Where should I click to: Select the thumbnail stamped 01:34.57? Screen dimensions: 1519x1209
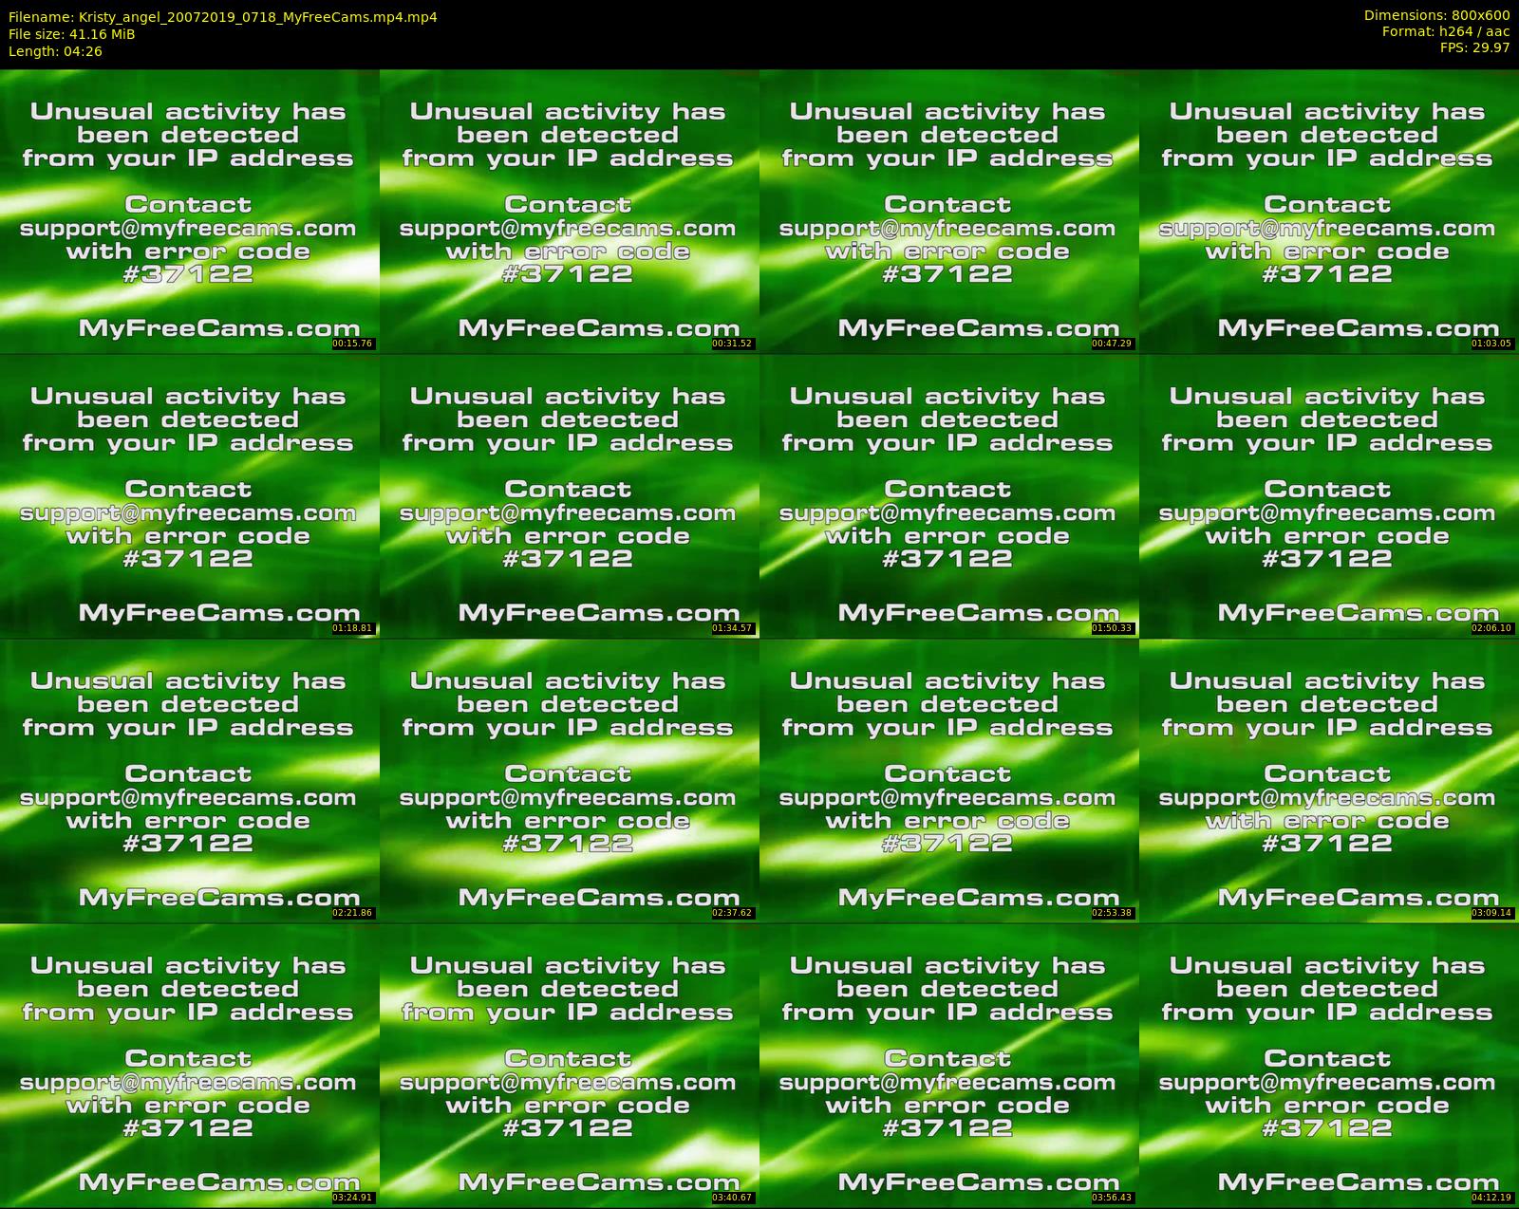click(x=569, y=495)
